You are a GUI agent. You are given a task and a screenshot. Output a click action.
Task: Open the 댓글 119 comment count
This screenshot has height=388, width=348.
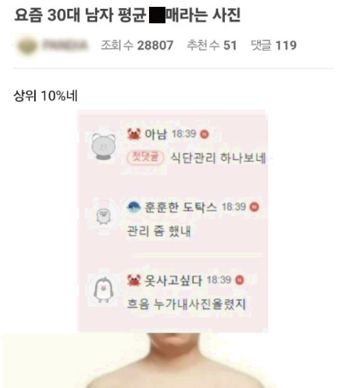[273, 46]
